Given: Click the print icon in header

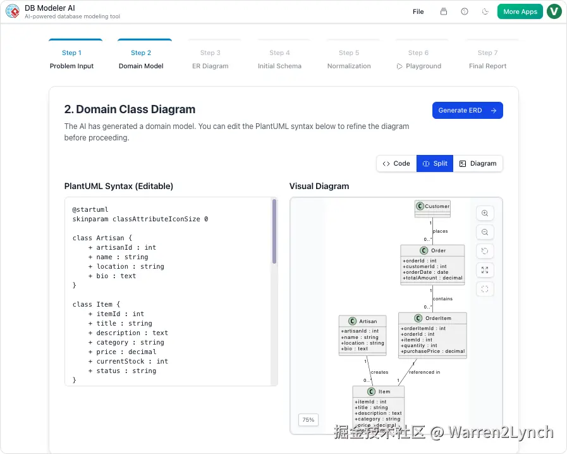Looking at the screenshot, I should coord(444,11).
